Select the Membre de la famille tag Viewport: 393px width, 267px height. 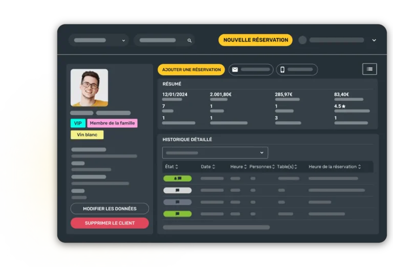[112, 123]
